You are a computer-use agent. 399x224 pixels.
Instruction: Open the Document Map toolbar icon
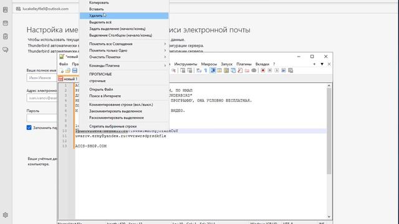coord(226,70)
